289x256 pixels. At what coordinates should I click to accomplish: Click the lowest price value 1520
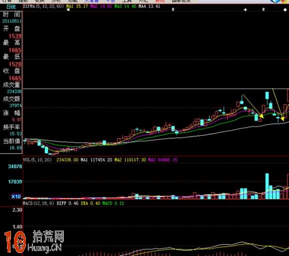point(15,64)
